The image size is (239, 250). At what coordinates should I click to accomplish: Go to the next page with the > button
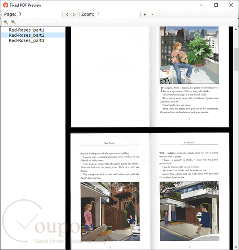74,15
